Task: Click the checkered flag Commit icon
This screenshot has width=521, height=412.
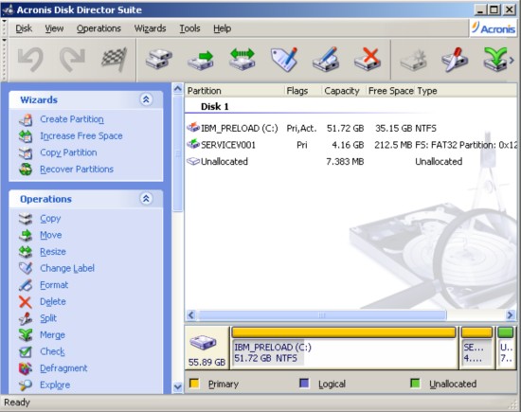Action: pyautogui.click(x=114, y=60)
